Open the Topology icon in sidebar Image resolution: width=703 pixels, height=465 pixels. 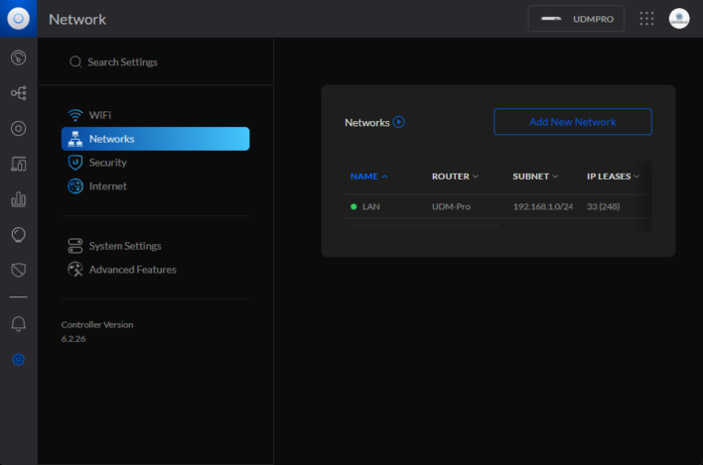[x=18, y=92]
